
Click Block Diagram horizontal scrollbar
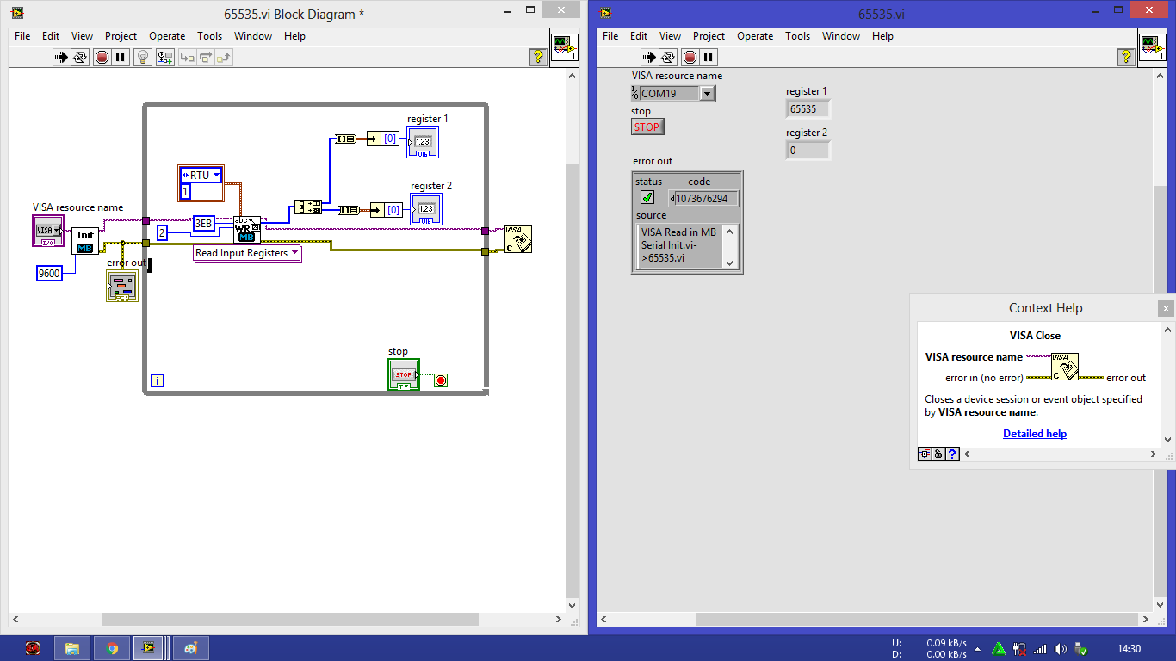point(289,619)
